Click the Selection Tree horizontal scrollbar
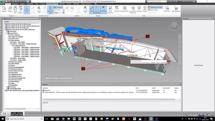Screen dimensions: 215x121 click(x=16, y=109)
